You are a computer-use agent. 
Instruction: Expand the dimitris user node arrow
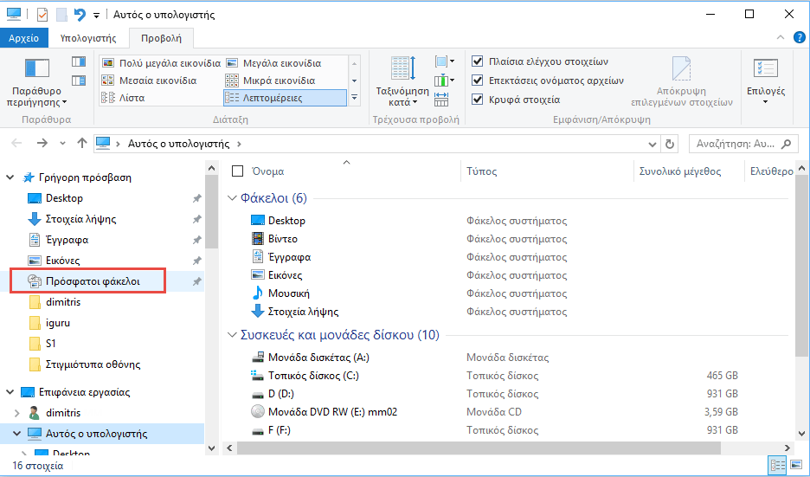16,413
